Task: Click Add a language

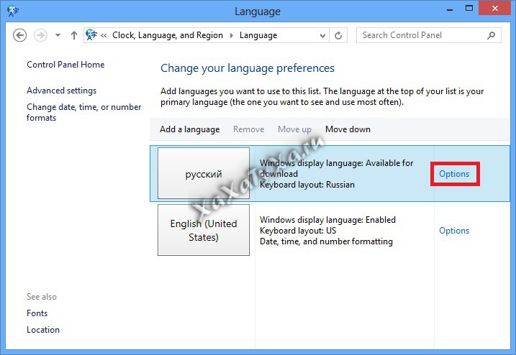Action: coord(189,129)
